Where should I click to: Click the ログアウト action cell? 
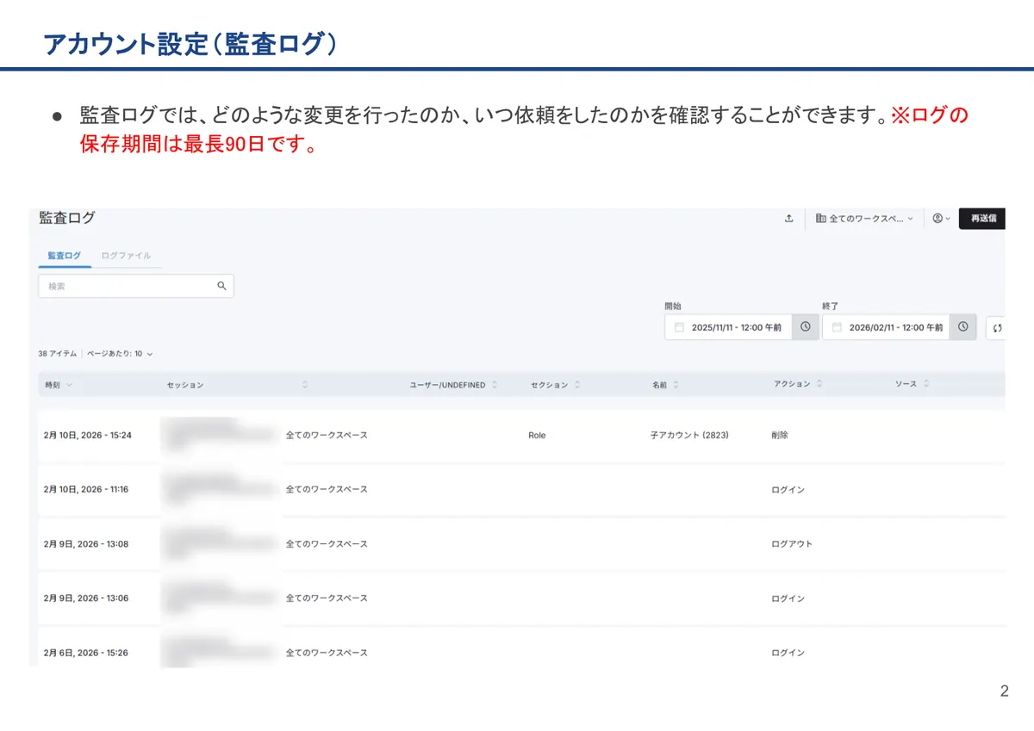[792, 544]
